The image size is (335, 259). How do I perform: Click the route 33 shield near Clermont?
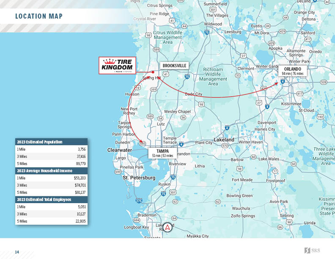tap(238, 75)
